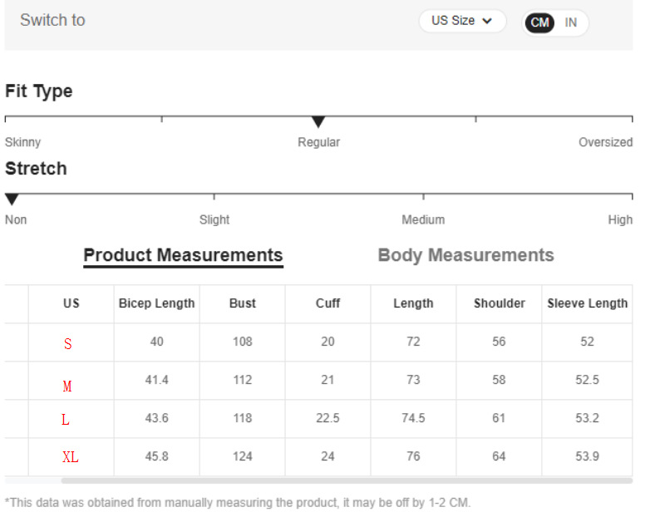Viewport: 645px width, 517px height.
Task: Click the Cuff column header
Action: (327, 303)
